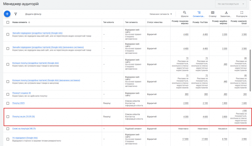Click the vertical scrollbar on the right edge
The height and width of the screenshot is (146, 252).
pyautogui.click(x=250, y=71)
